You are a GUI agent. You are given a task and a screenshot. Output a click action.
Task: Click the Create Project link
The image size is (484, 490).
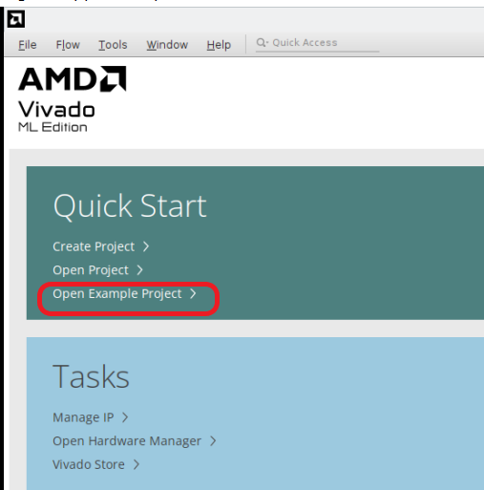point(94,246)
